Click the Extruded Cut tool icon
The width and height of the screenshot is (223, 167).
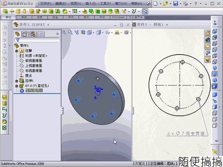pos(32,11)
